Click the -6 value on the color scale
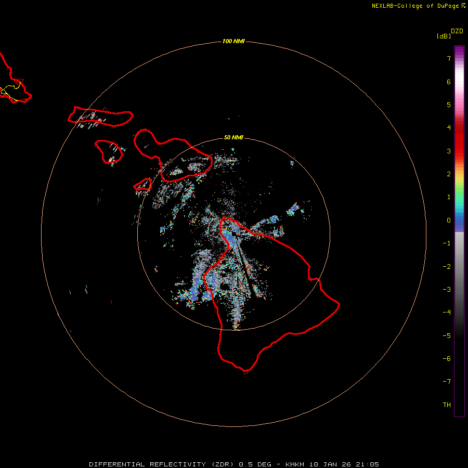Screen dimensions: 468x468 tap(447, 359)
